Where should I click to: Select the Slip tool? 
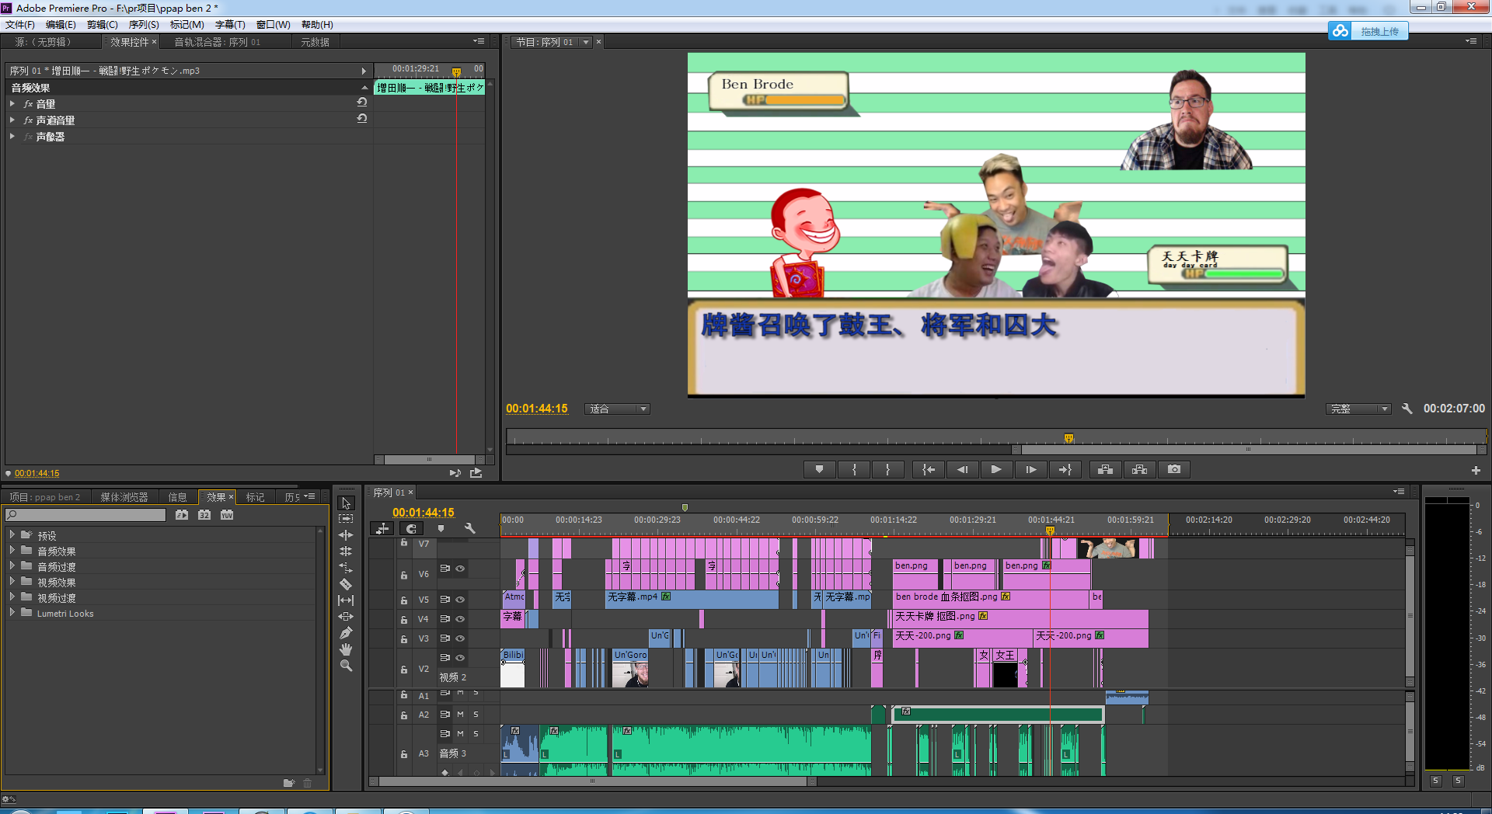[x=347, y=600]
